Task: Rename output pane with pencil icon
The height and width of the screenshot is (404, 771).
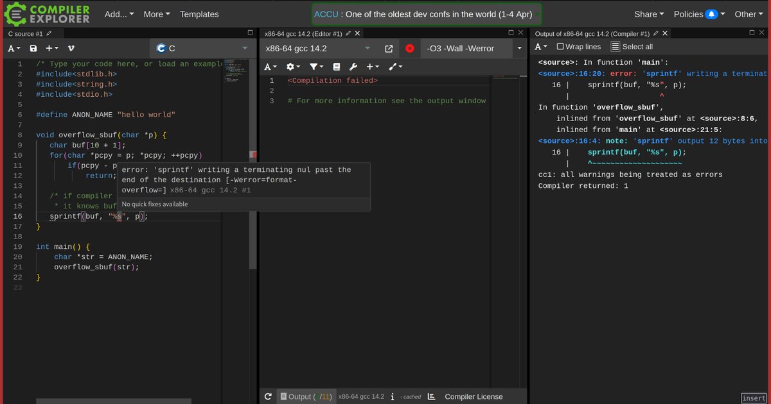Action: click(656, 33)
